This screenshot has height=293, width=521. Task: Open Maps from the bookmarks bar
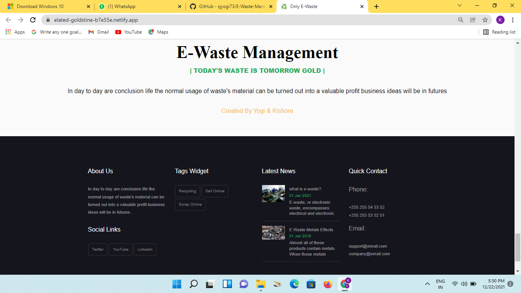point(158,32)
